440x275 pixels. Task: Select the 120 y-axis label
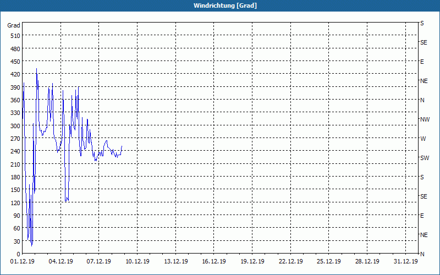tap(15, 202)
